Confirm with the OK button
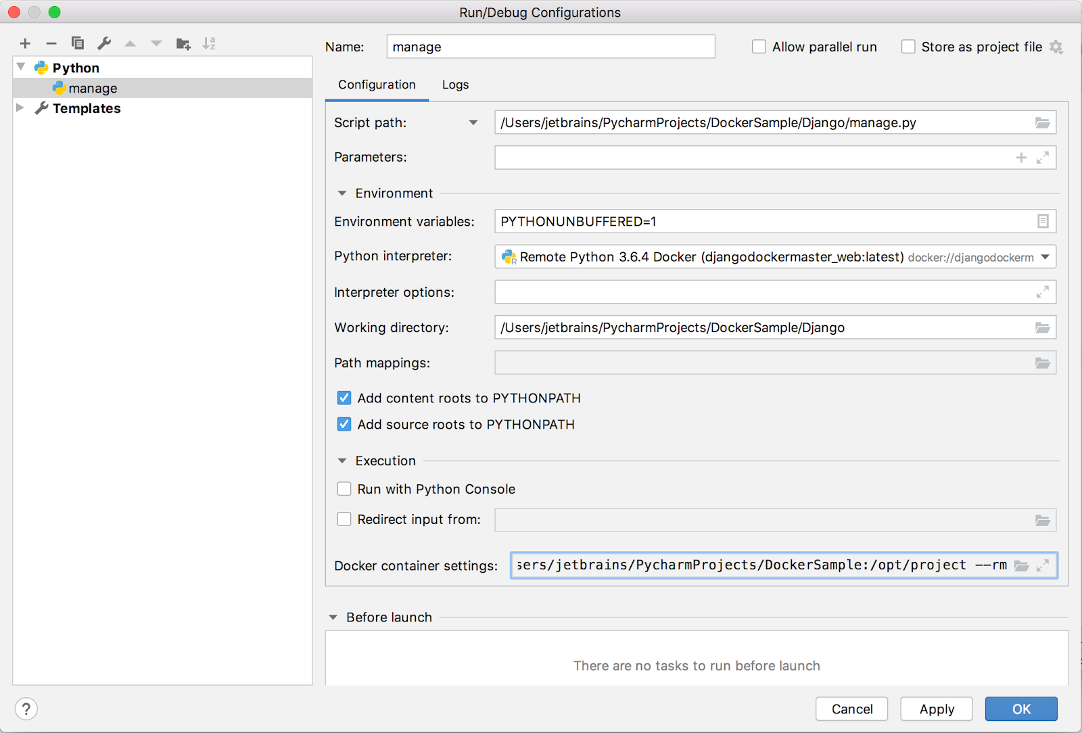 tap(1021, 709)
